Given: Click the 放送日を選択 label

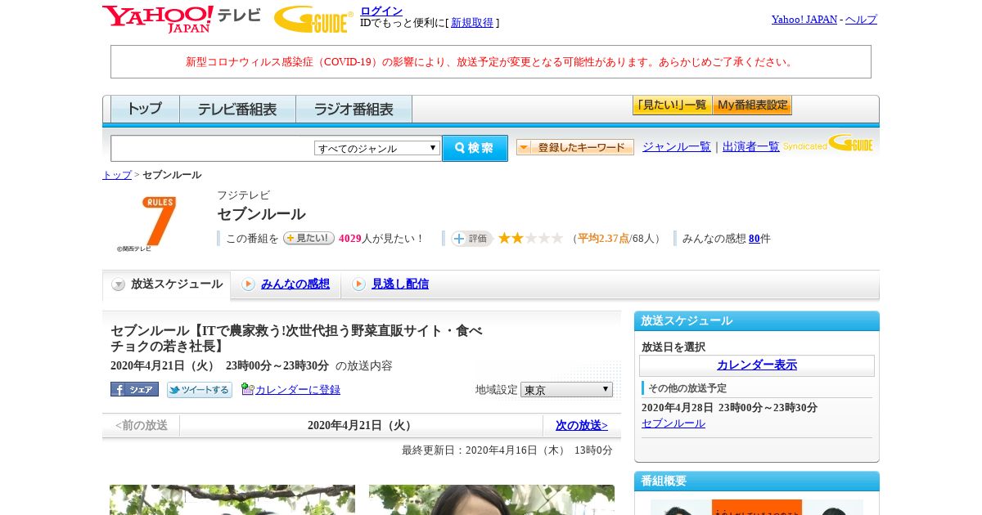Looking at the screenshot, I should coord(673,347).
